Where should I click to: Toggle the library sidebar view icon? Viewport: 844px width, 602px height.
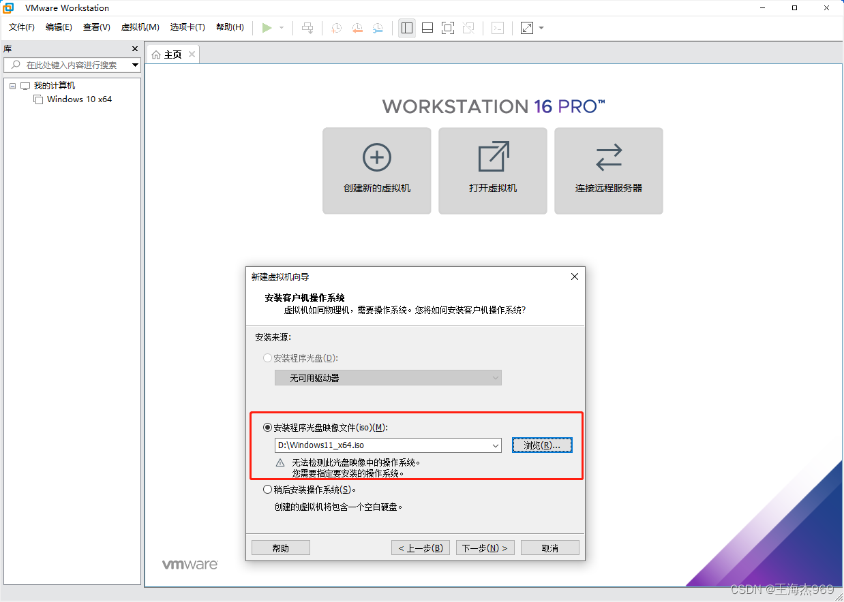pos(407,28)
